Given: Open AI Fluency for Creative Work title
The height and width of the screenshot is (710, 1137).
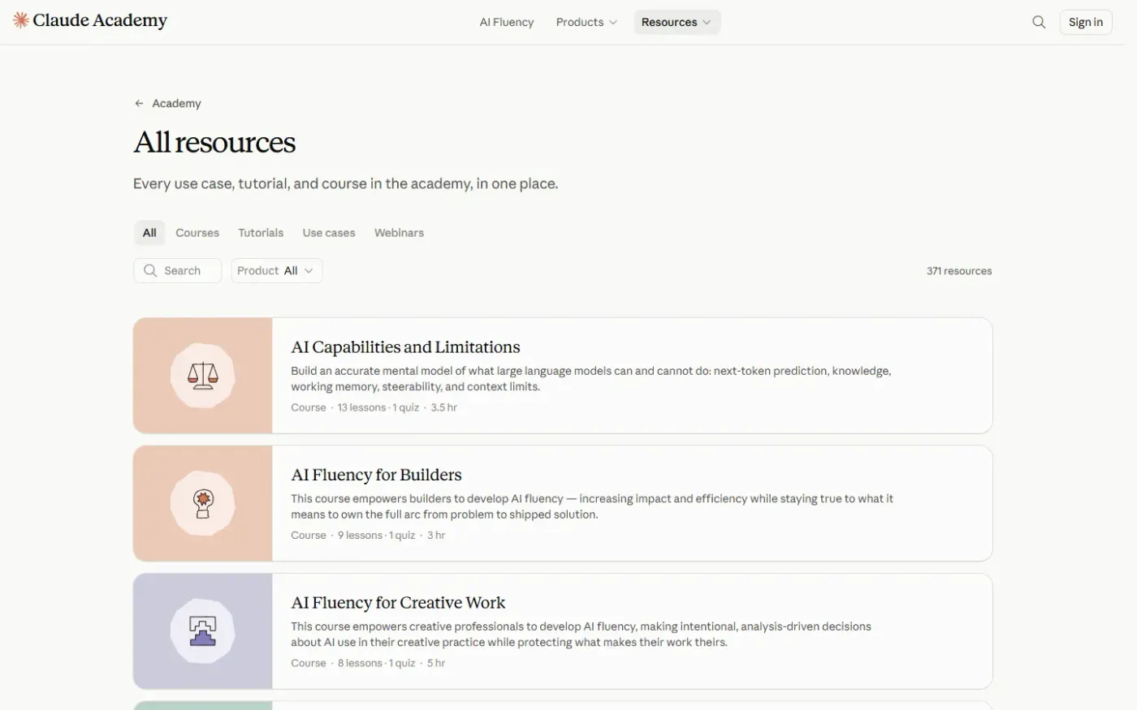Looking at the screenshot, I should [398, 603].
